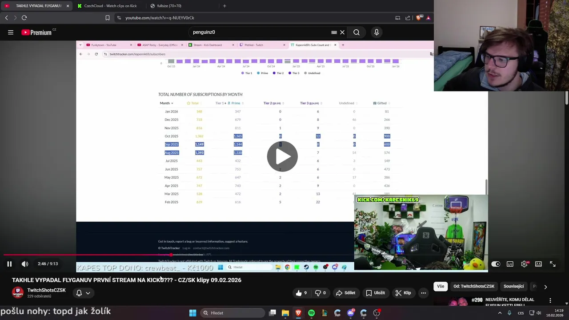This screenshot has height=320, width=569.
Task: Click the page vertical scrollbar
Action: [x=567, y=97]
